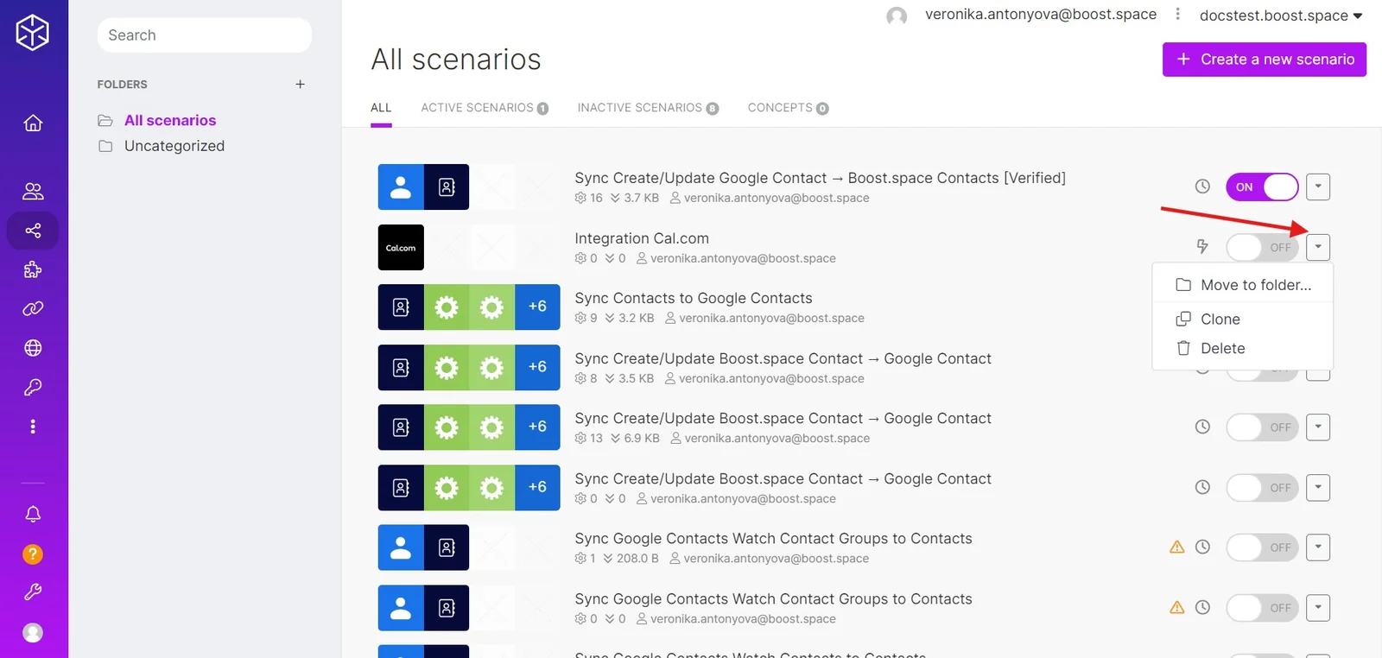The image size is (1382, 658).
Task: Click warning triangle on zero-operation Watch Contact Groups scenario
Action: tap(1176, 607)
